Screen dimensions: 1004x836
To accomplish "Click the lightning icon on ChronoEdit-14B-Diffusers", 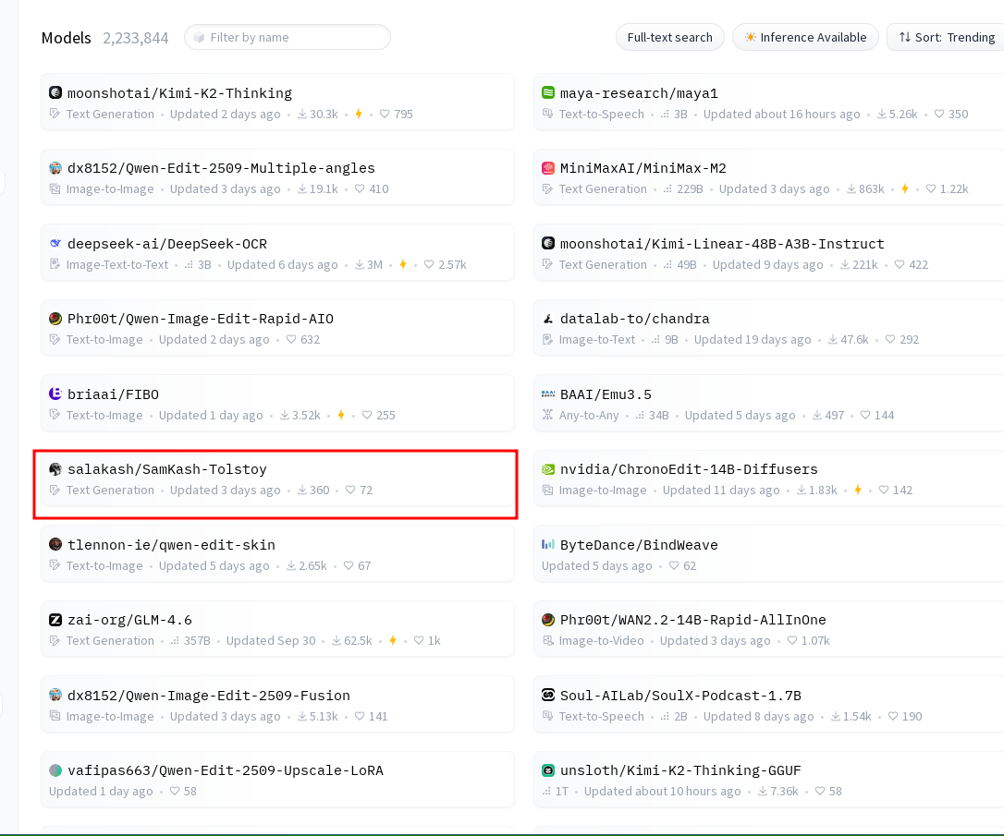I will click(858, 490).
